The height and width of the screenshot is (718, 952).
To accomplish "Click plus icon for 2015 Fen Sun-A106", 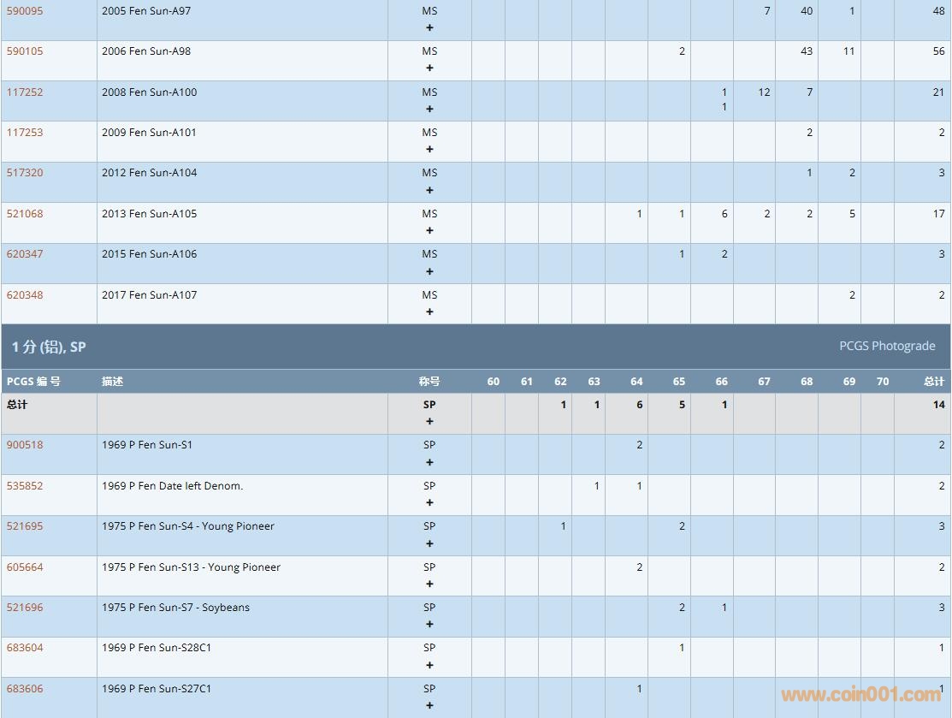I will 429,271.
